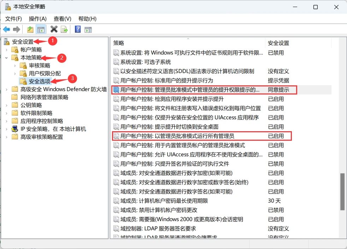This screenshot has width=347, height=249.
Task: Toggle the show/hide action pane icon
Action: pyautogui.click(x=88, y=29)
